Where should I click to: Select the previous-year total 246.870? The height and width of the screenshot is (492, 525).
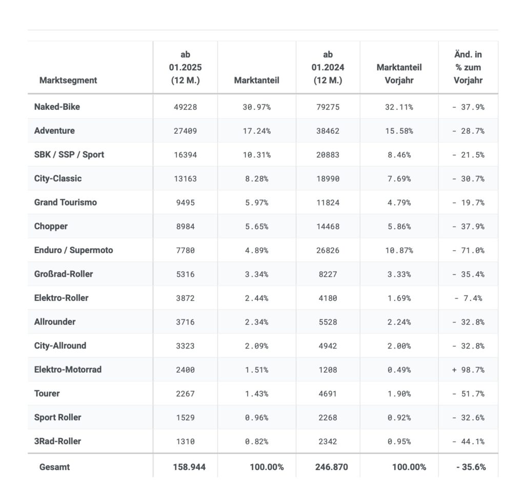(328, 467)
